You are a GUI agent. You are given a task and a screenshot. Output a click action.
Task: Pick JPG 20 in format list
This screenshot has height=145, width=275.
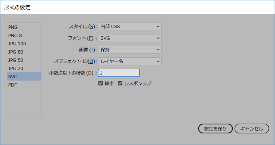(24, 69)
